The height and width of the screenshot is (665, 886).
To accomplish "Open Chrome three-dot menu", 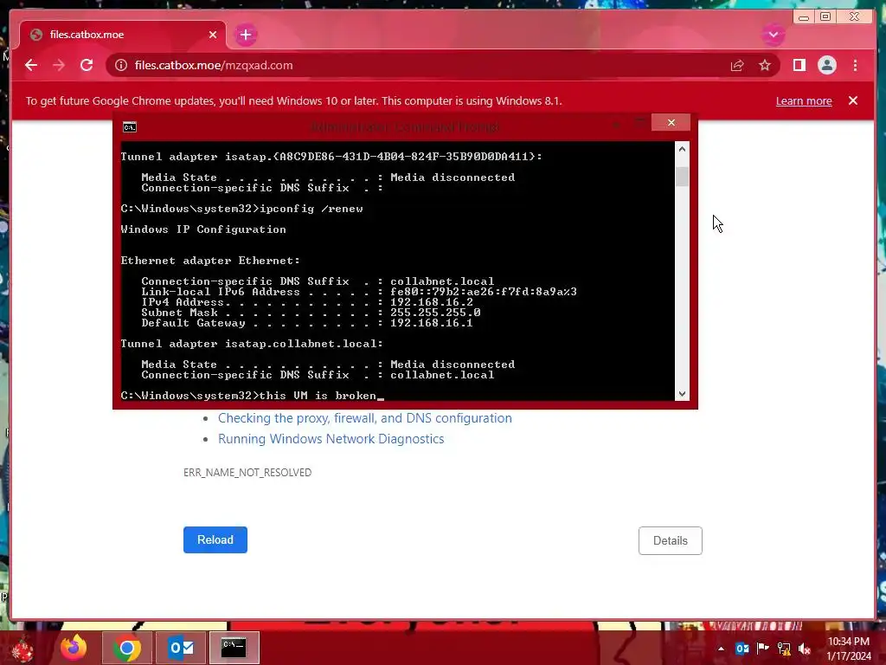I will tap(855, 65).
